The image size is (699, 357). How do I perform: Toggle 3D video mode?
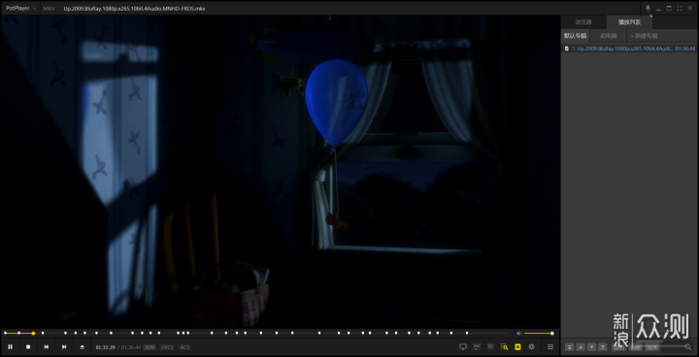[490, 346]
